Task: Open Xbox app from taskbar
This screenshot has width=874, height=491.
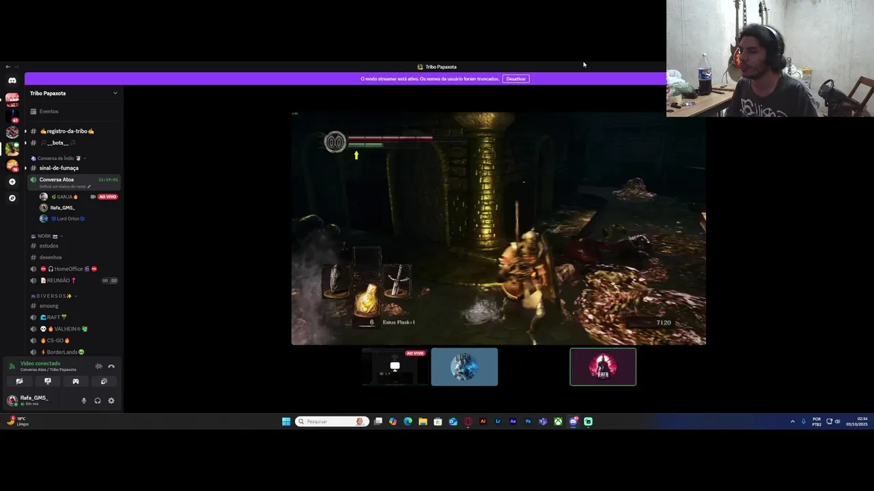Action: (558, 421)
